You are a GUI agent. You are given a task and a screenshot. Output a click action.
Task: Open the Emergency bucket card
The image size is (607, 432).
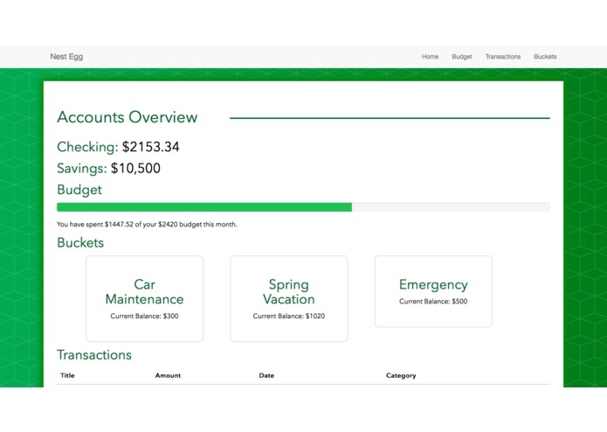[433, 291]
